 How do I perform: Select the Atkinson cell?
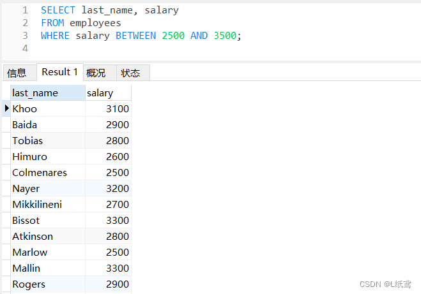tap(48, 236)
